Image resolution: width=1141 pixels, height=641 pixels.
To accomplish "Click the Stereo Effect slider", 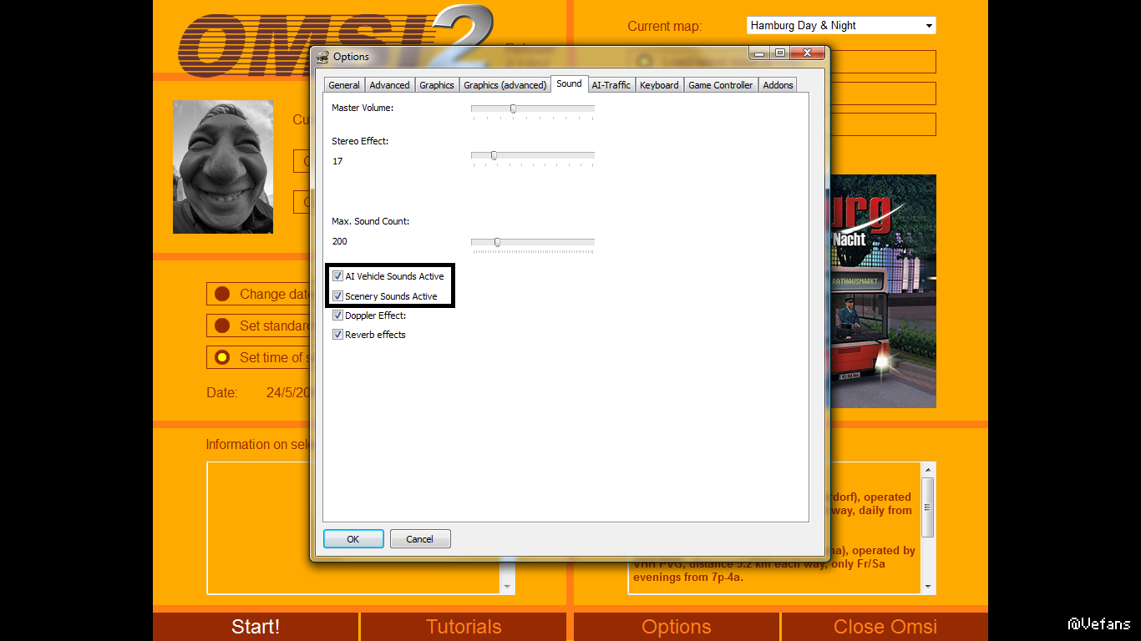I will point(533,155).
